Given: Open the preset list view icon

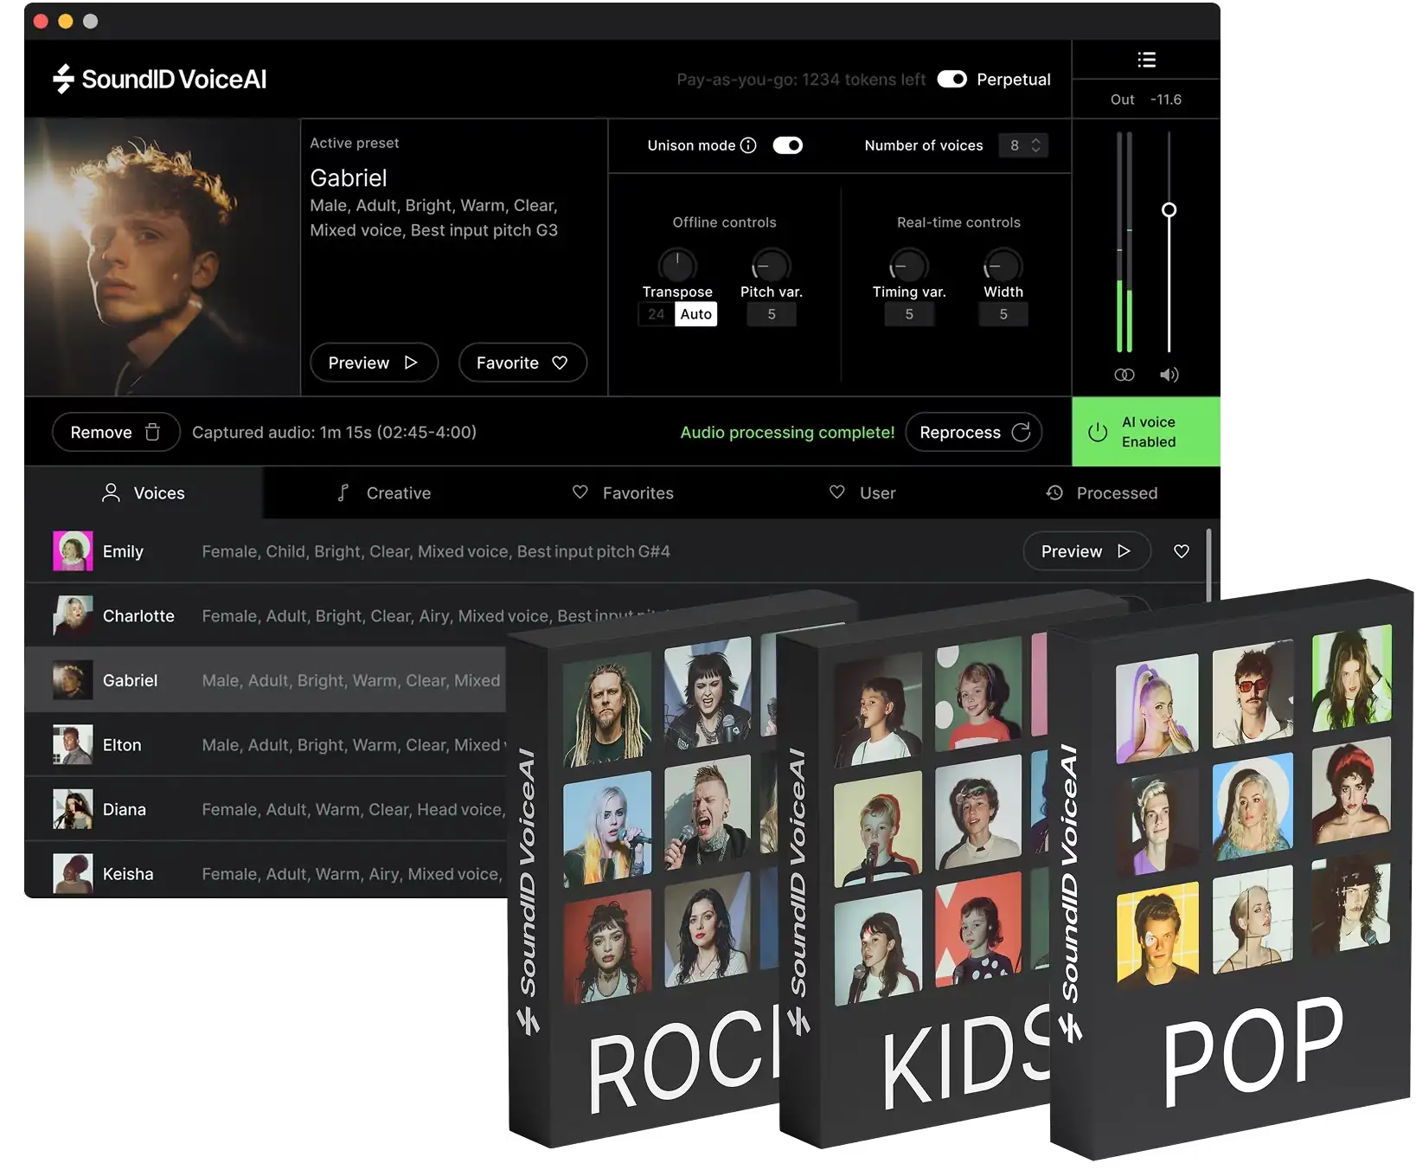Looking at the screenshot, I should coord(1146,59).
